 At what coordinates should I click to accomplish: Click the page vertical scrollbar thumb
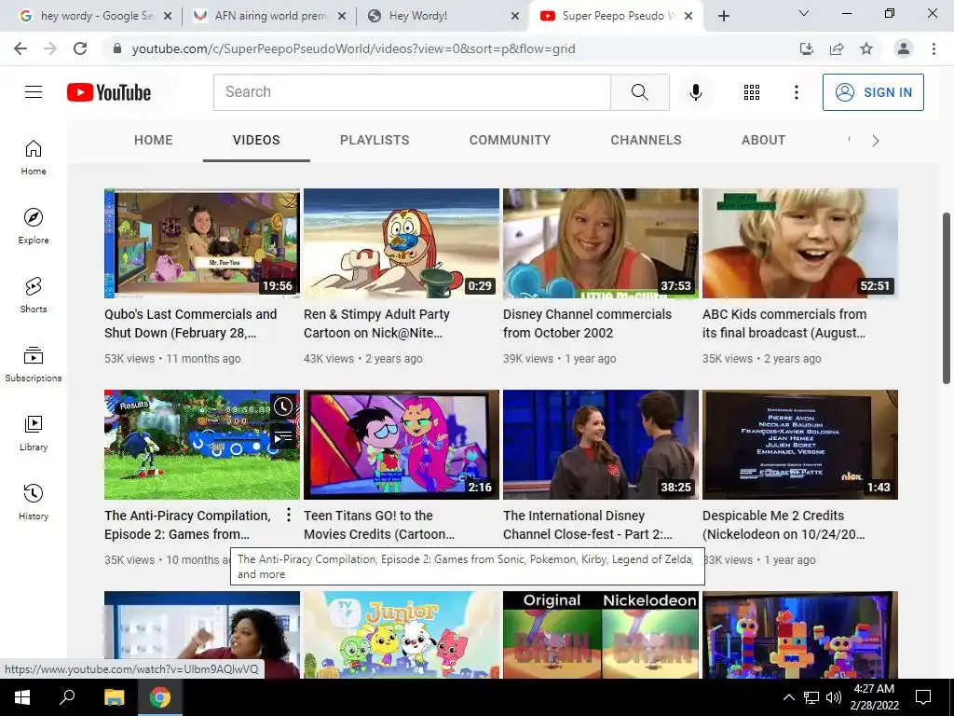coord(947,298)
